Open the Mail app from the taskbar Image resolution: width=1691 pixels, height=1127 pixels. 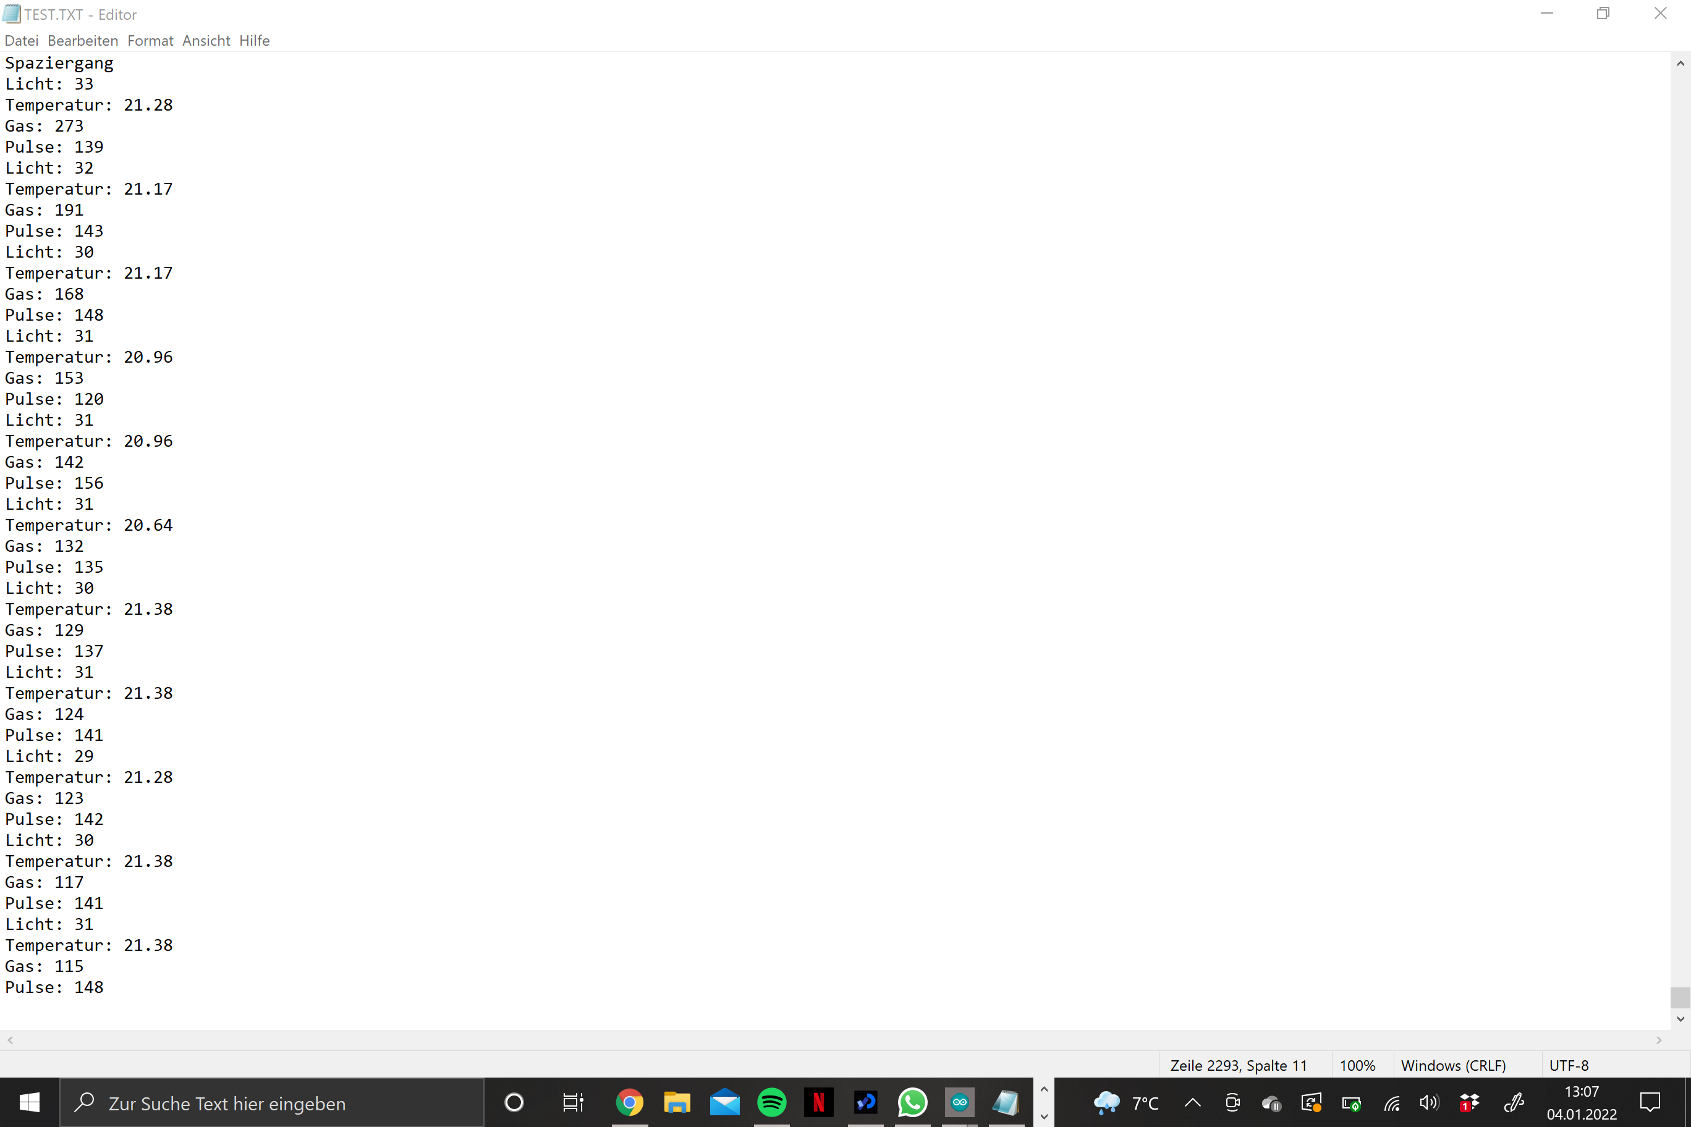(x=724, y=1102)
